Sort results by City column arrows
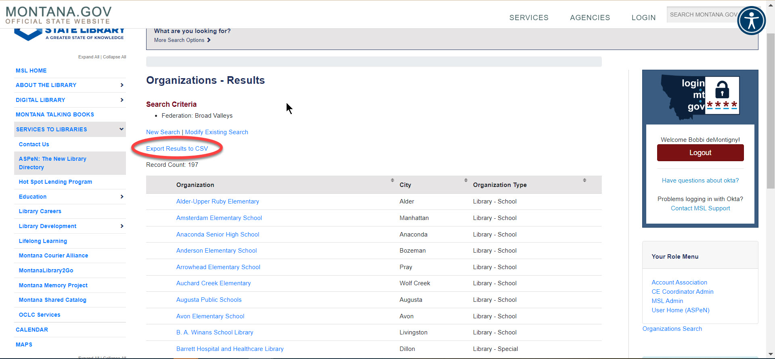Viewport: 775px width, 359px height. (x=466, y=180)
